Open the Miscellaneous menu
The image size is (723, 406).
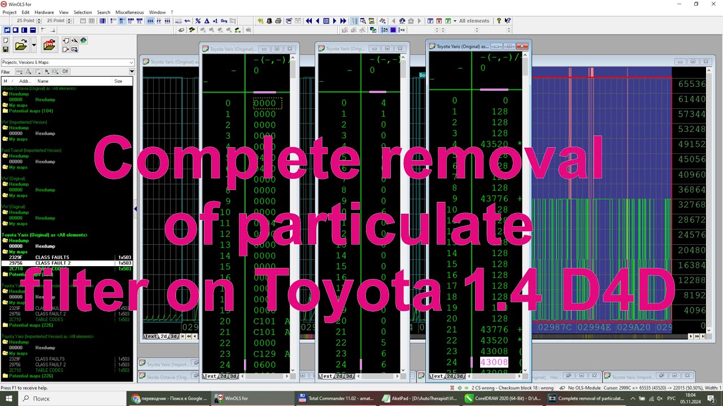tap(129, 12)
